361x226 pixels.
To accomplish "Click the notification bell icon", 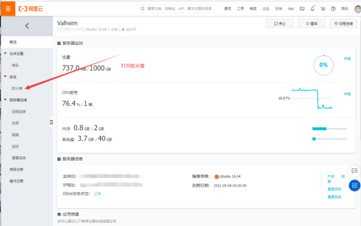I will click(312, 9).
